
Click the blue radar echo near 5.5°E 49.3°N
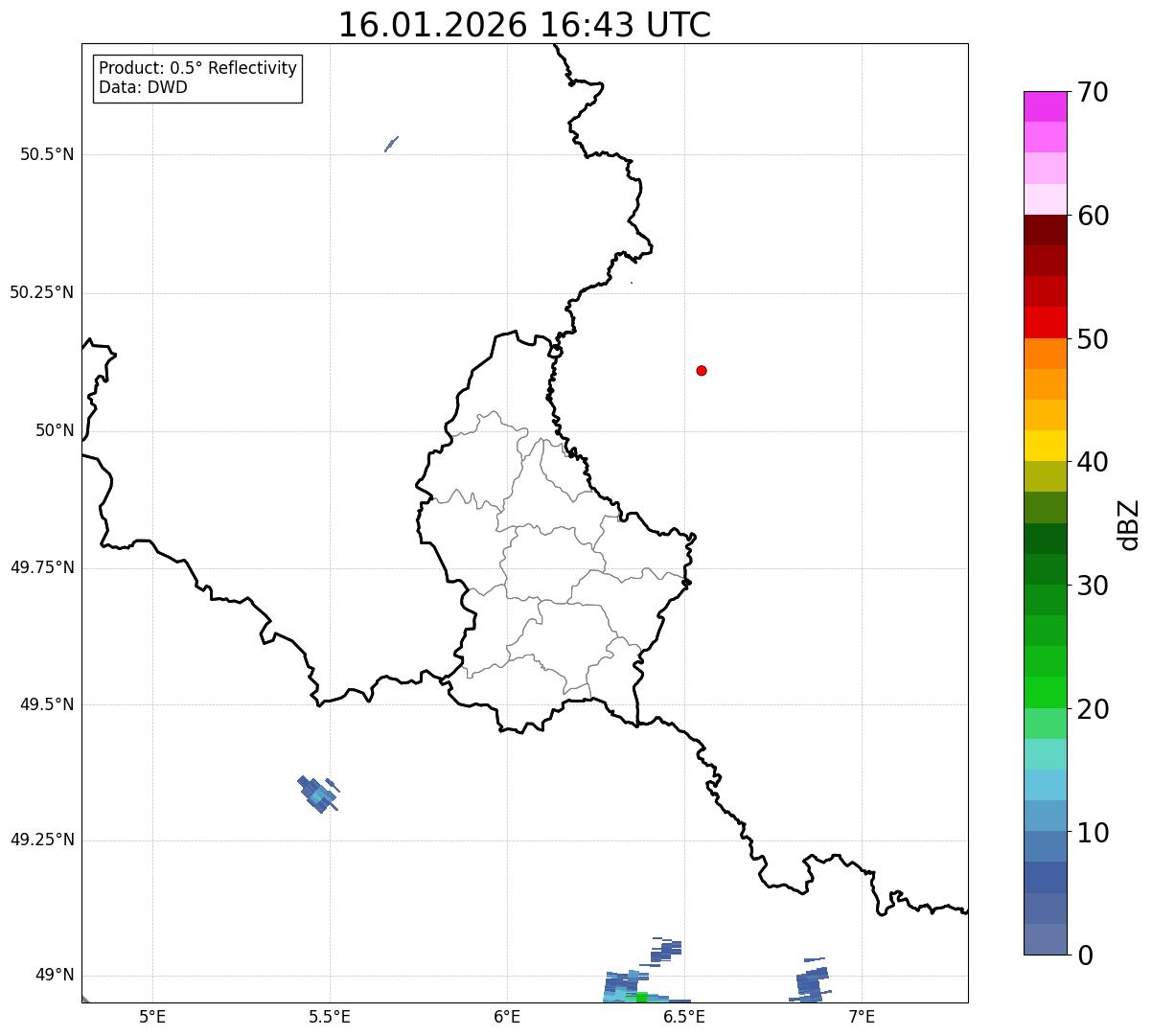[x=318, y=794]
